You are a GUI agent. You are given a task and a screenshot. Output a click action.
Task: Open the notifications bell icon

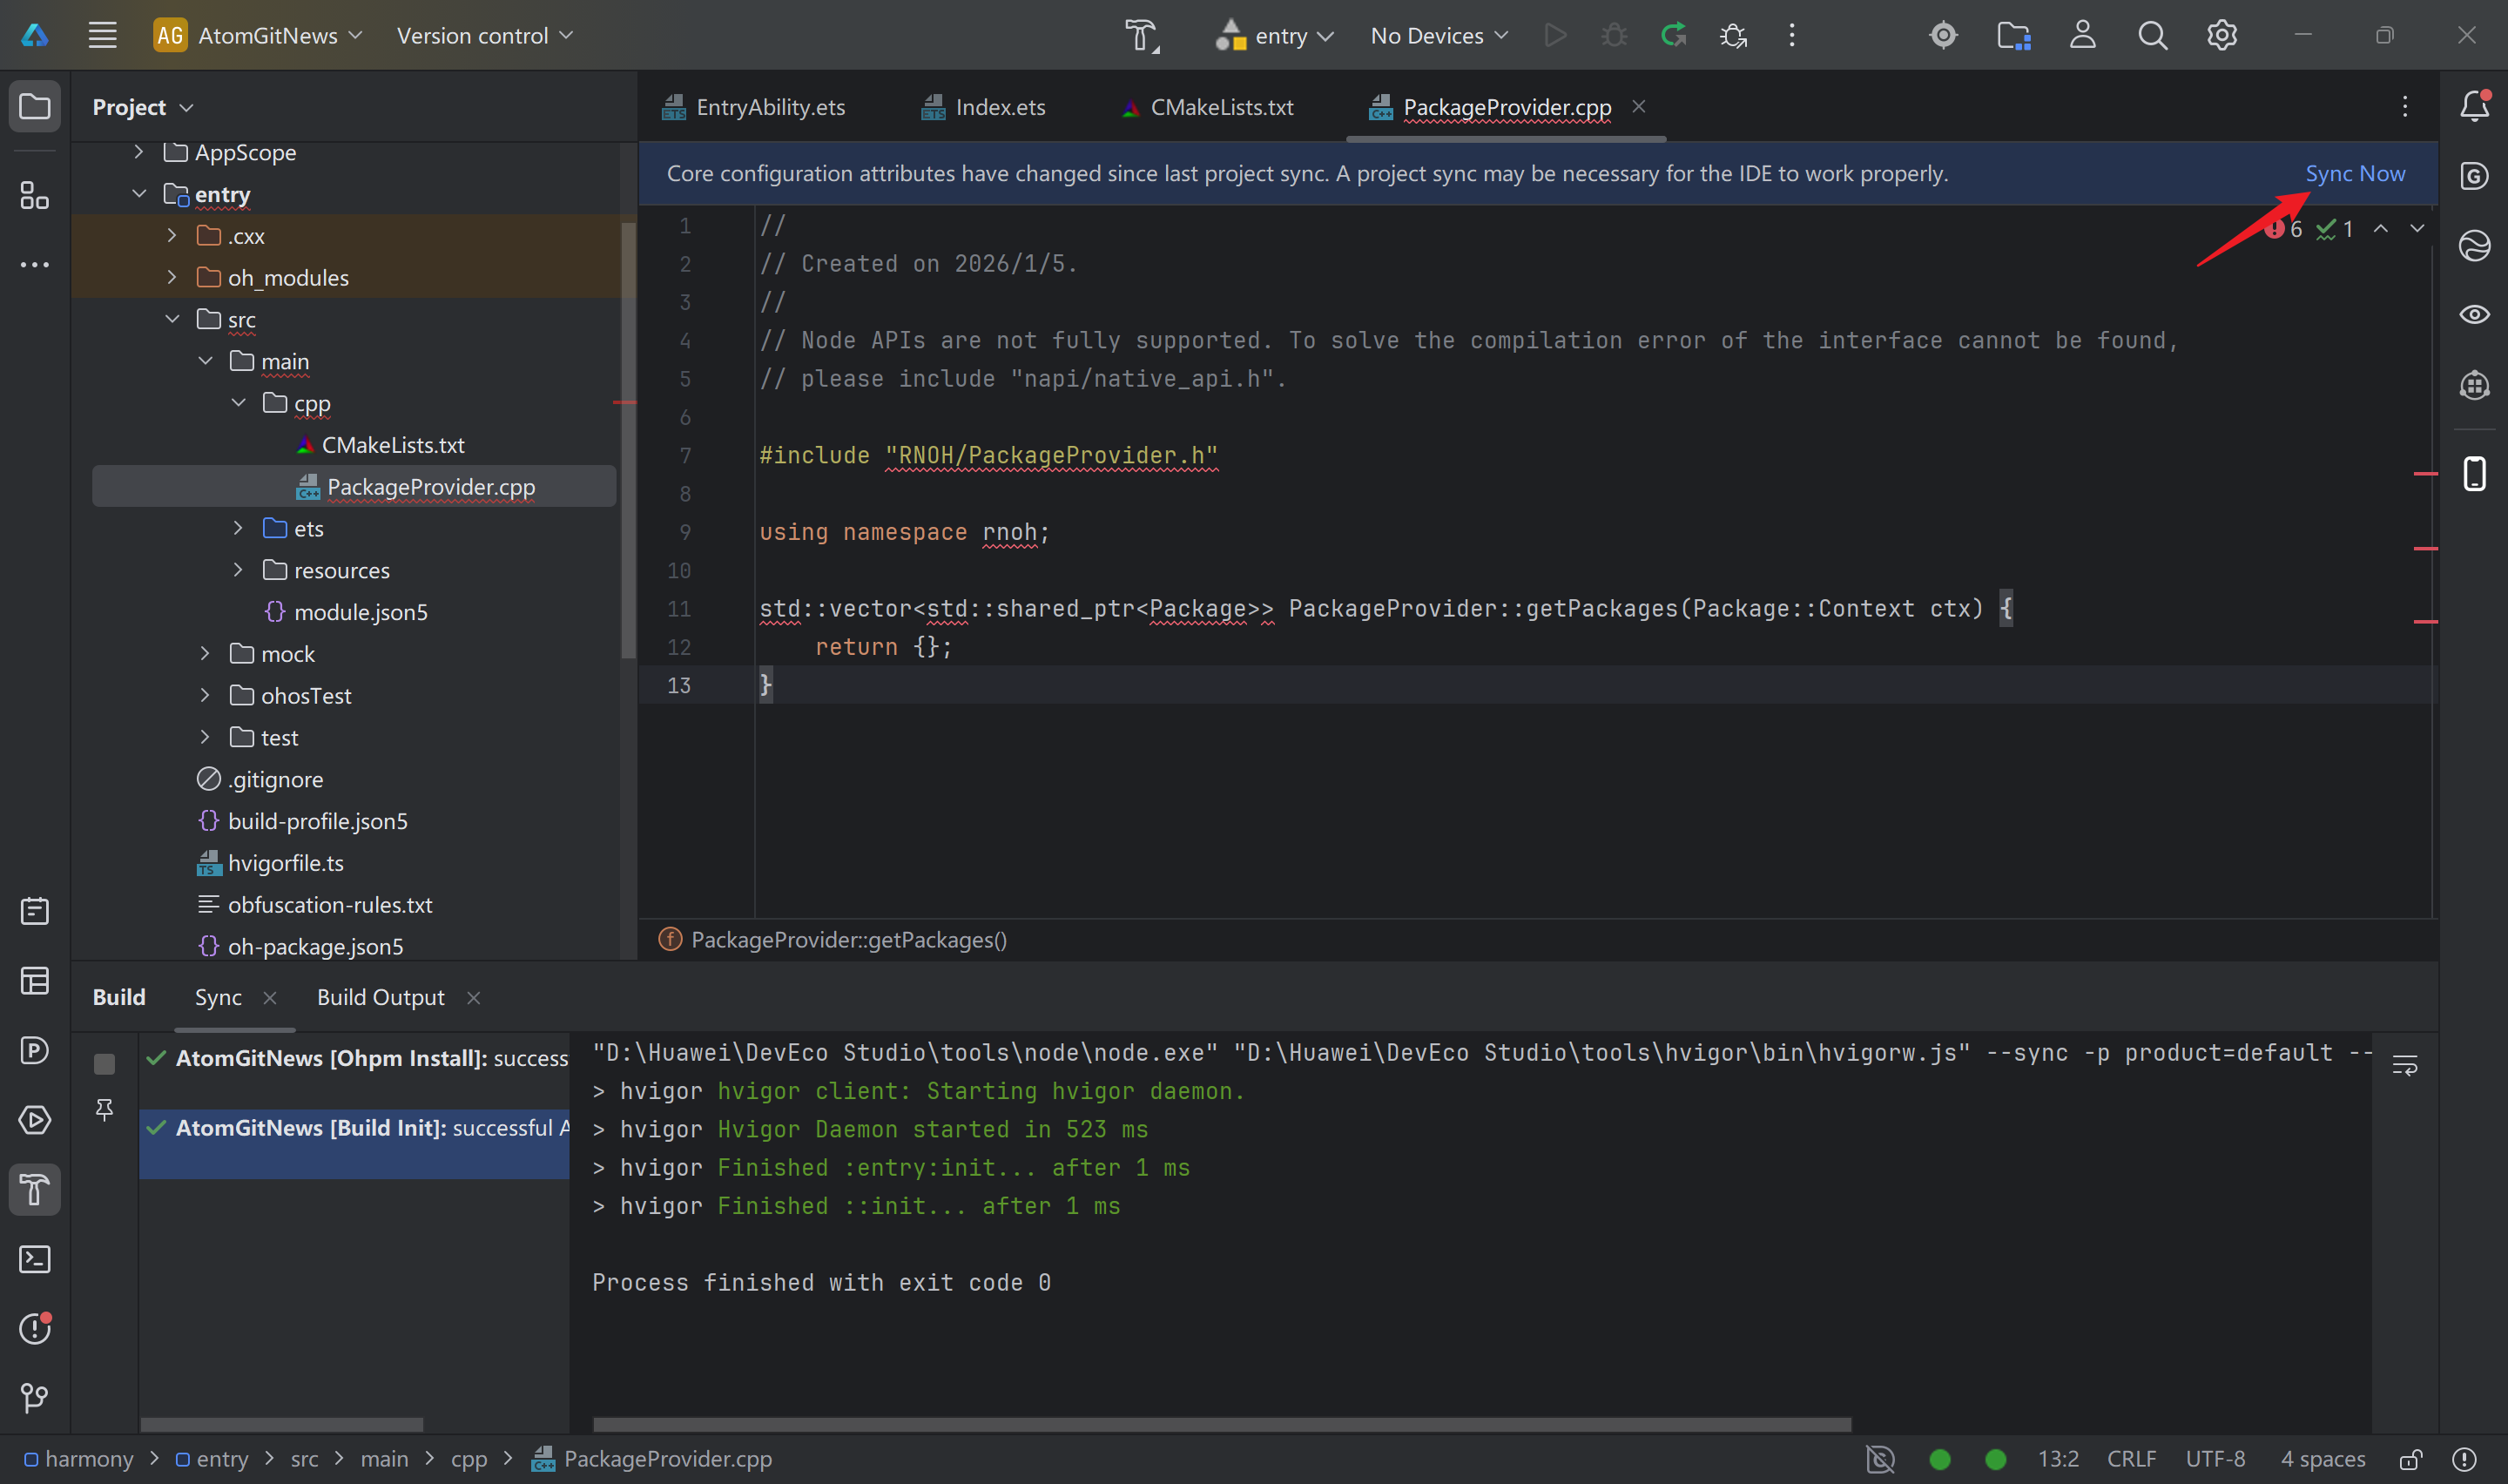2474,106
